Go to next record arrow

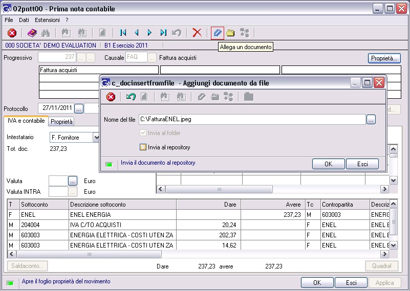click(x=149, y=33)
